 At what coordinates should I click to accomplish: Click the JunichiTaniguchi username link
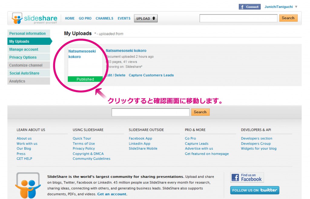[279, 7]
